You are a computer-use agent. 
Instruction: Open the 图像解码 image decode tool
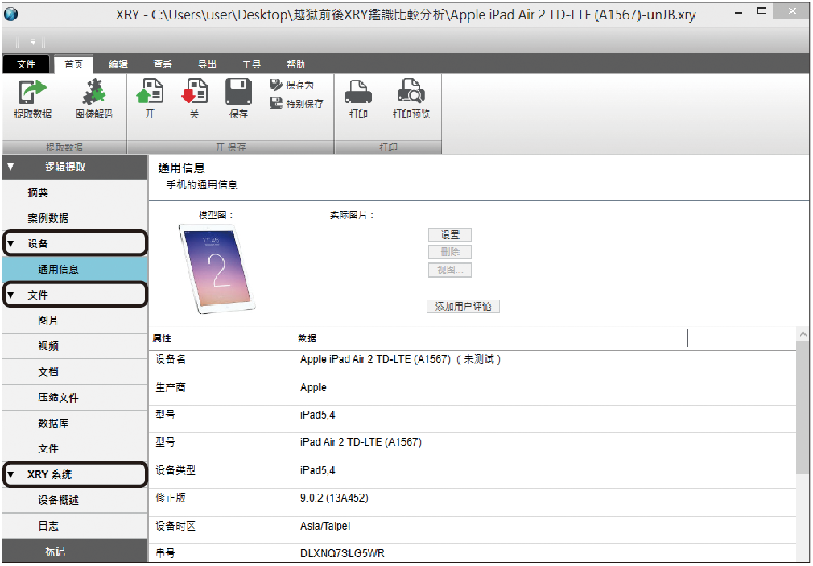[x=94, y=100]
